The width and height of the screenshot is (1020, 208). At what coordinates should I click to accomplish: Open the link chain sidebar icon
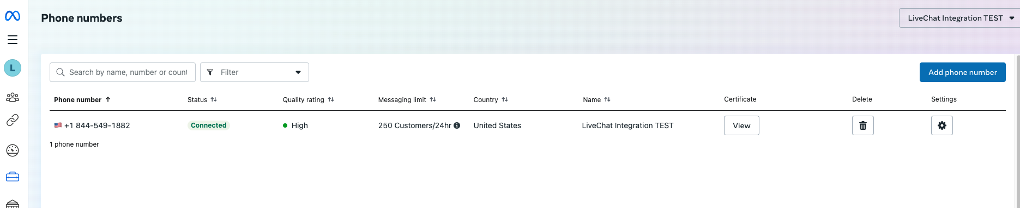click(13, 120)
